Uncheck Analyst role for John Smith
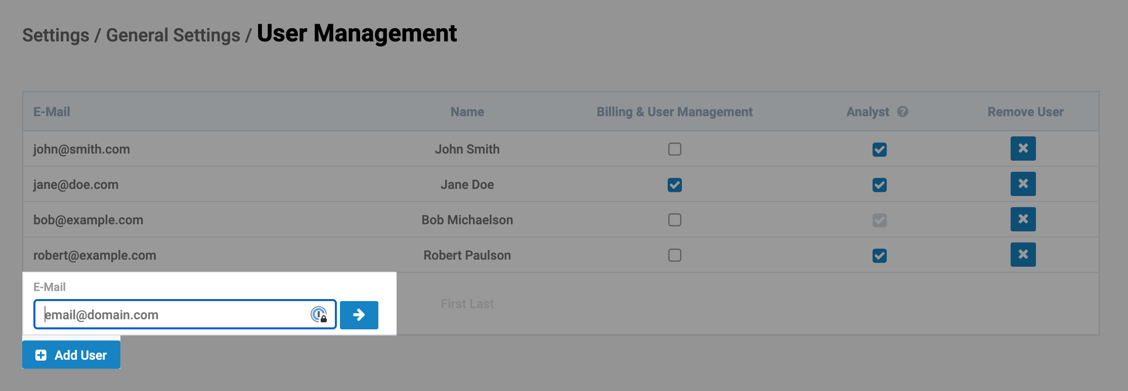 pyautogui.click(x=880, y=150)
